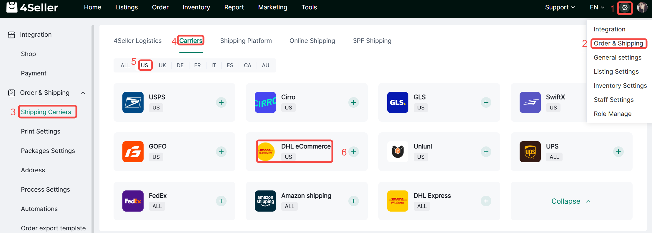Add the USPS carrier with its plus icon

pos(221,102)
